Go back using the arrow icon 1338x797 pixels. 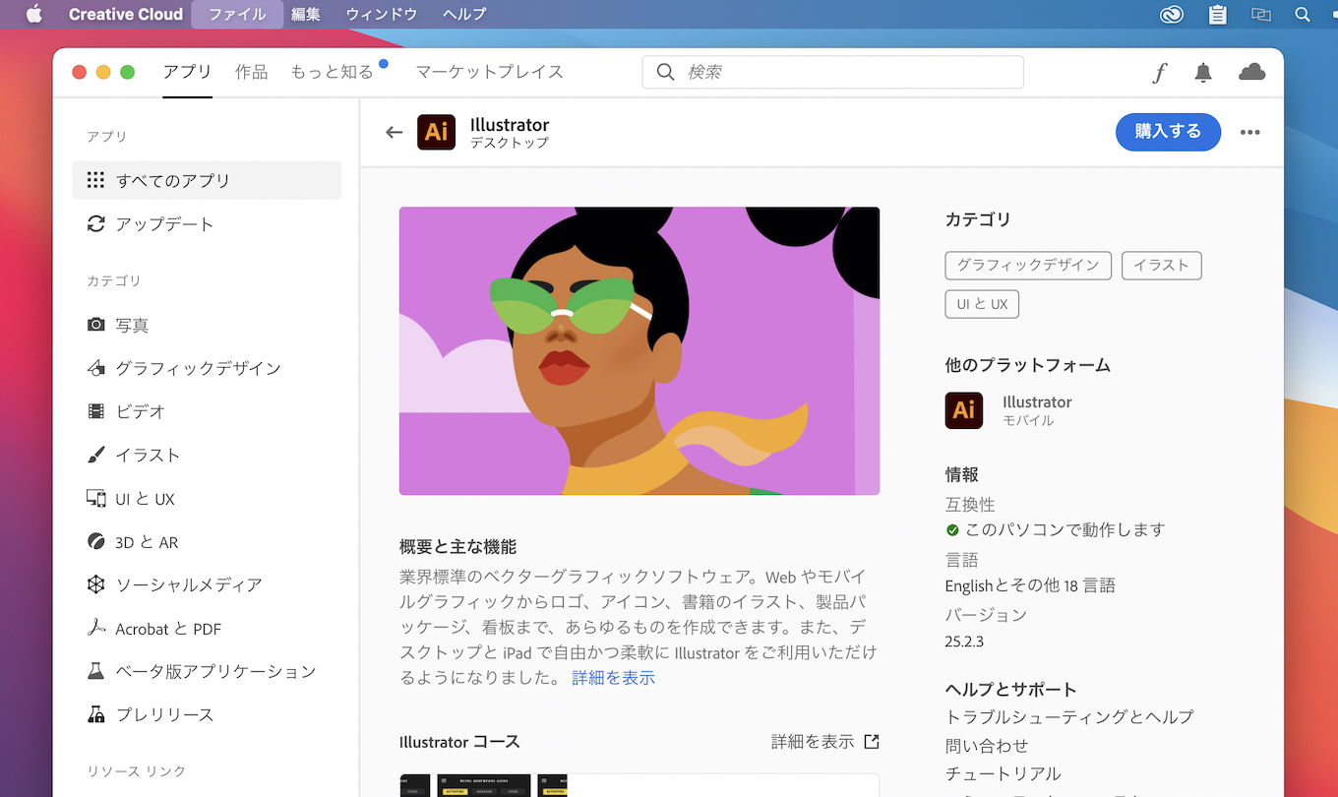(x=394, y=131)
